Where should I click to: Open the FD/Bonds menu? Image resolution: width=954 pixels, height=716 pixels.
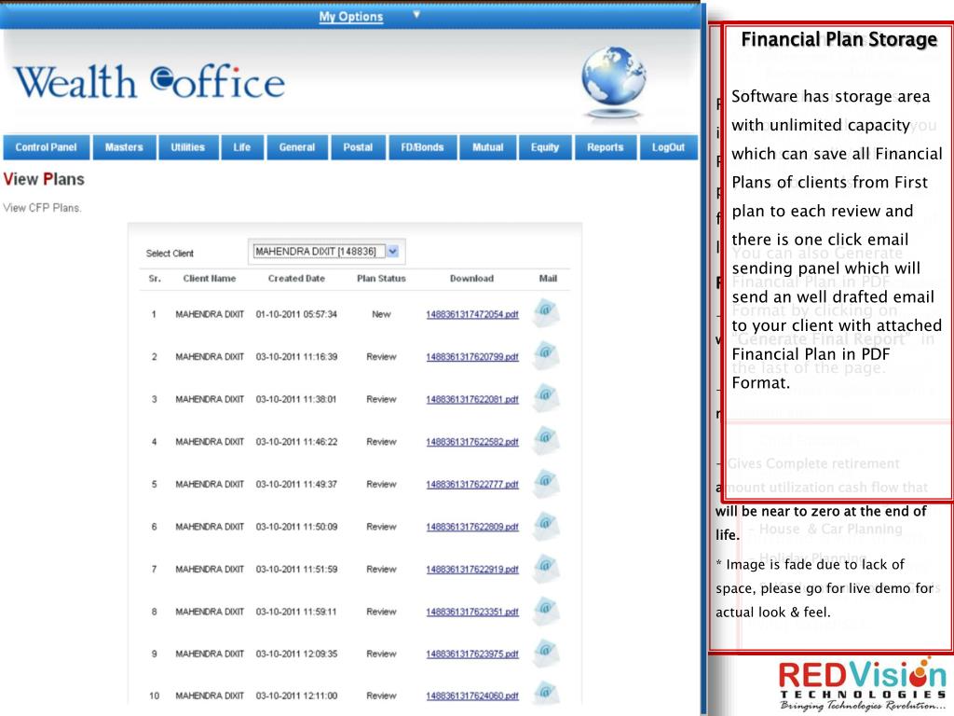coord(422,147)
